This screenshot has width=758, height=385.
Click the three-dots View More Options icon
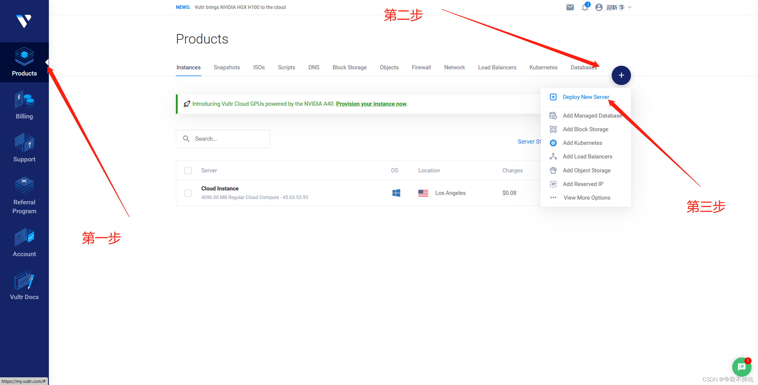[553, 198]
